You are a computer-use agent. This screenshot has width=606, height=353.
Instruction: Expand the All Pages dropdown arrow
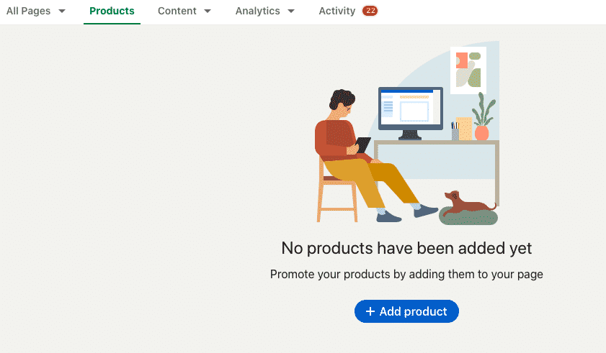[x=62, y=12]
